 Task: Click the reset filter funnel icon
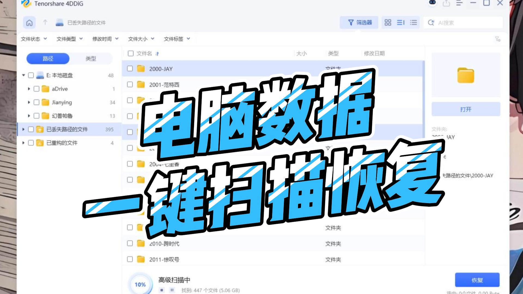pos(497,39)
